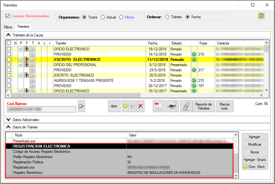
Task: Click green check icon in the 23/5/2018 row
Action: [x=194, y=70]
